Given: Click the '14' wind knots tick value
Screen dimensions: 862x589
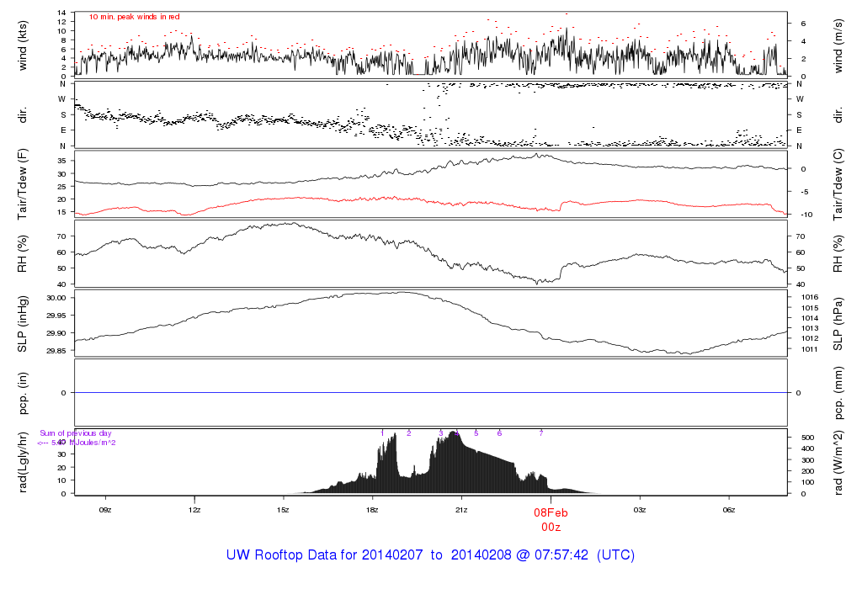Looking at the screenshot, I should point(61,13).
